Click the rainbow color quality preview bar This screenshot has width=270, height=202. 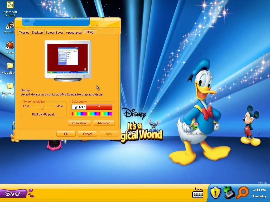(x=92, y=114)
